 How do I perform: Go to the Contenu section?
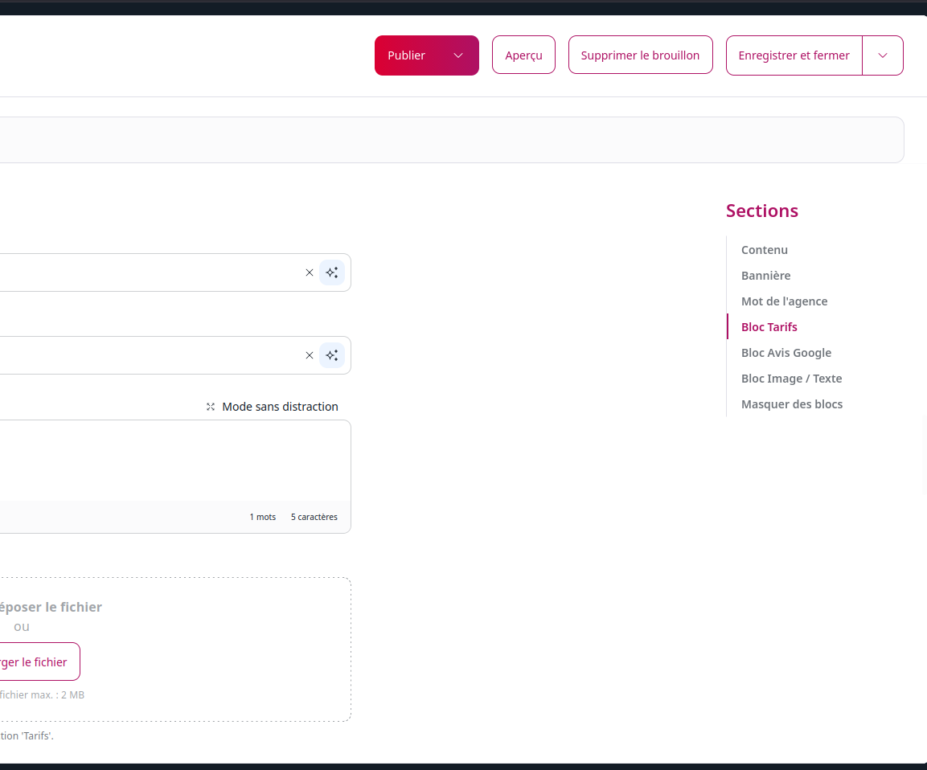(765, 250)
